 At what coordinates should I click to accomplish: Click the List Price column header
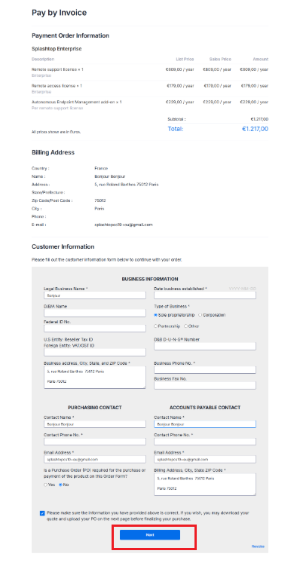[x=185, y=59]
